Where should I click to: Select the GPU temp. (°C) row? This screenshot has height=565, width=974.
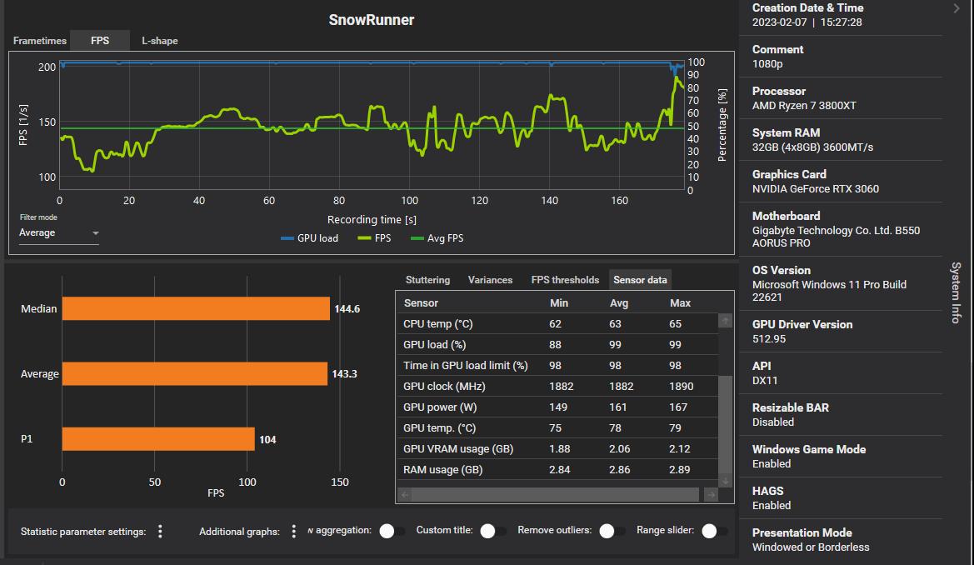(x=557, y=427)
